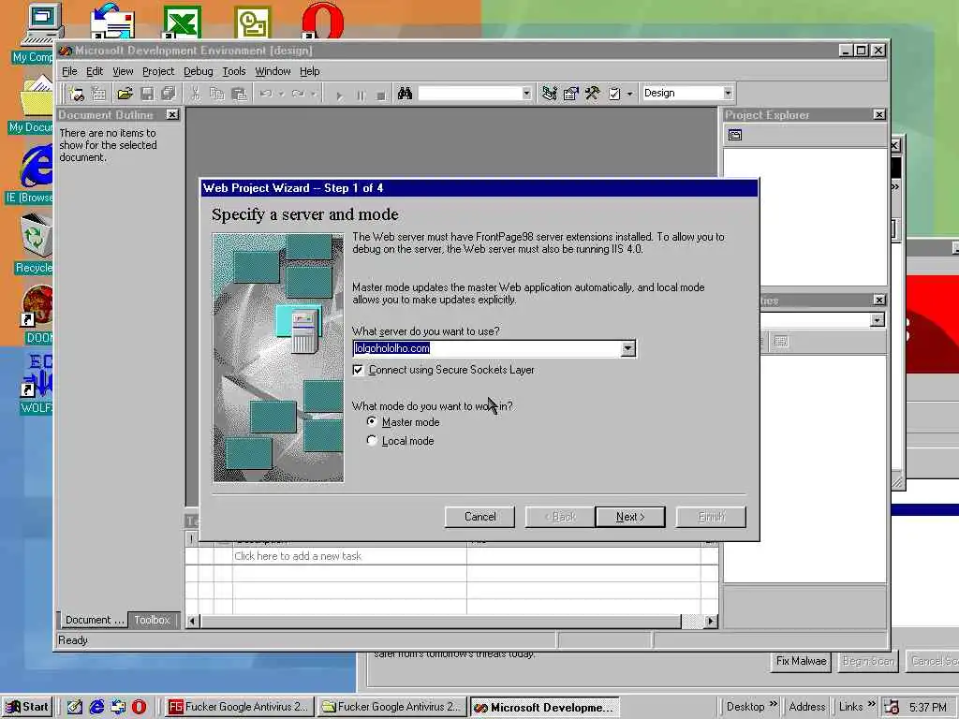Screen dimensions: 959x719
Task: Click the Start play toolbar icon
Action: coord(339,95)
